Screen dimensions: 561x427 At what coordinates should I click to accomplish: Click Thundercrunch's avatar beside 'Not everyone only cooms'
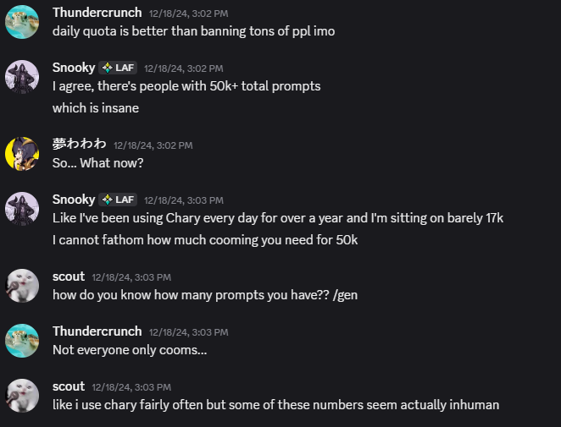(x=22, y=341)
